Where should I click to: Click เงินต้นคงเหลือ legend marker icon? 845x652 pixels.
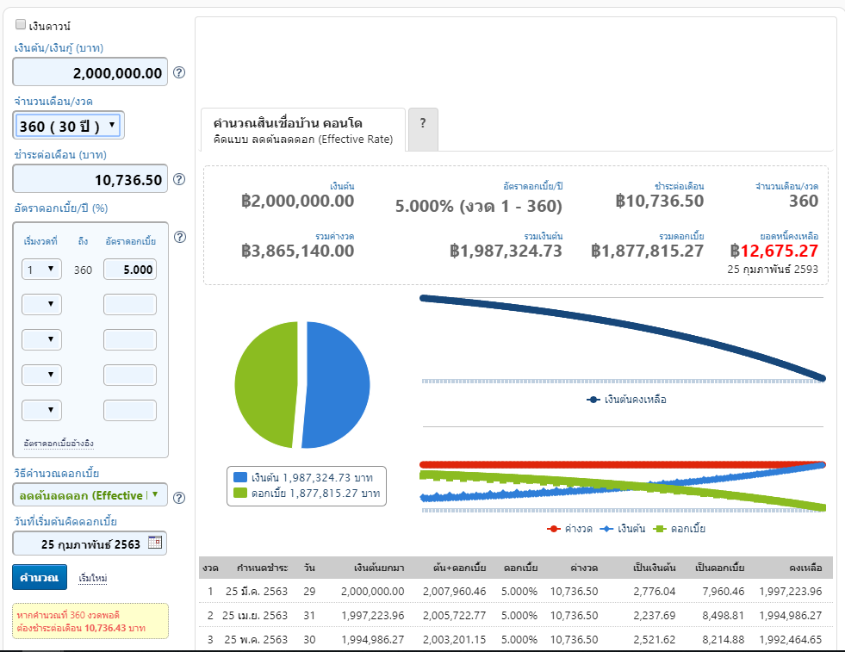point(593,400)
